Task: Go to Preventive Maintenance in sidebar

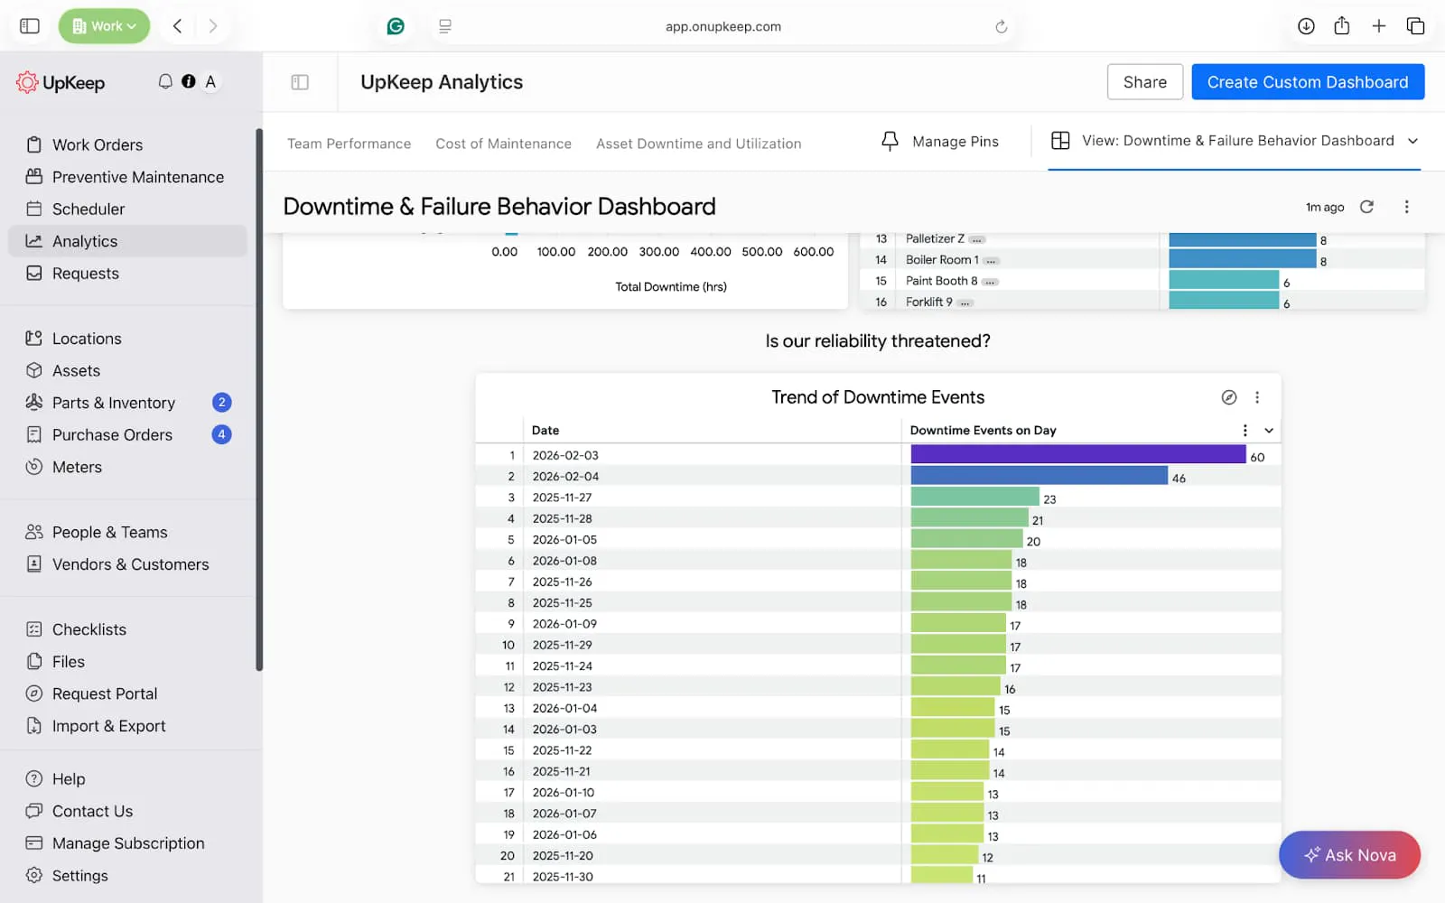Action: coord(137,177)
